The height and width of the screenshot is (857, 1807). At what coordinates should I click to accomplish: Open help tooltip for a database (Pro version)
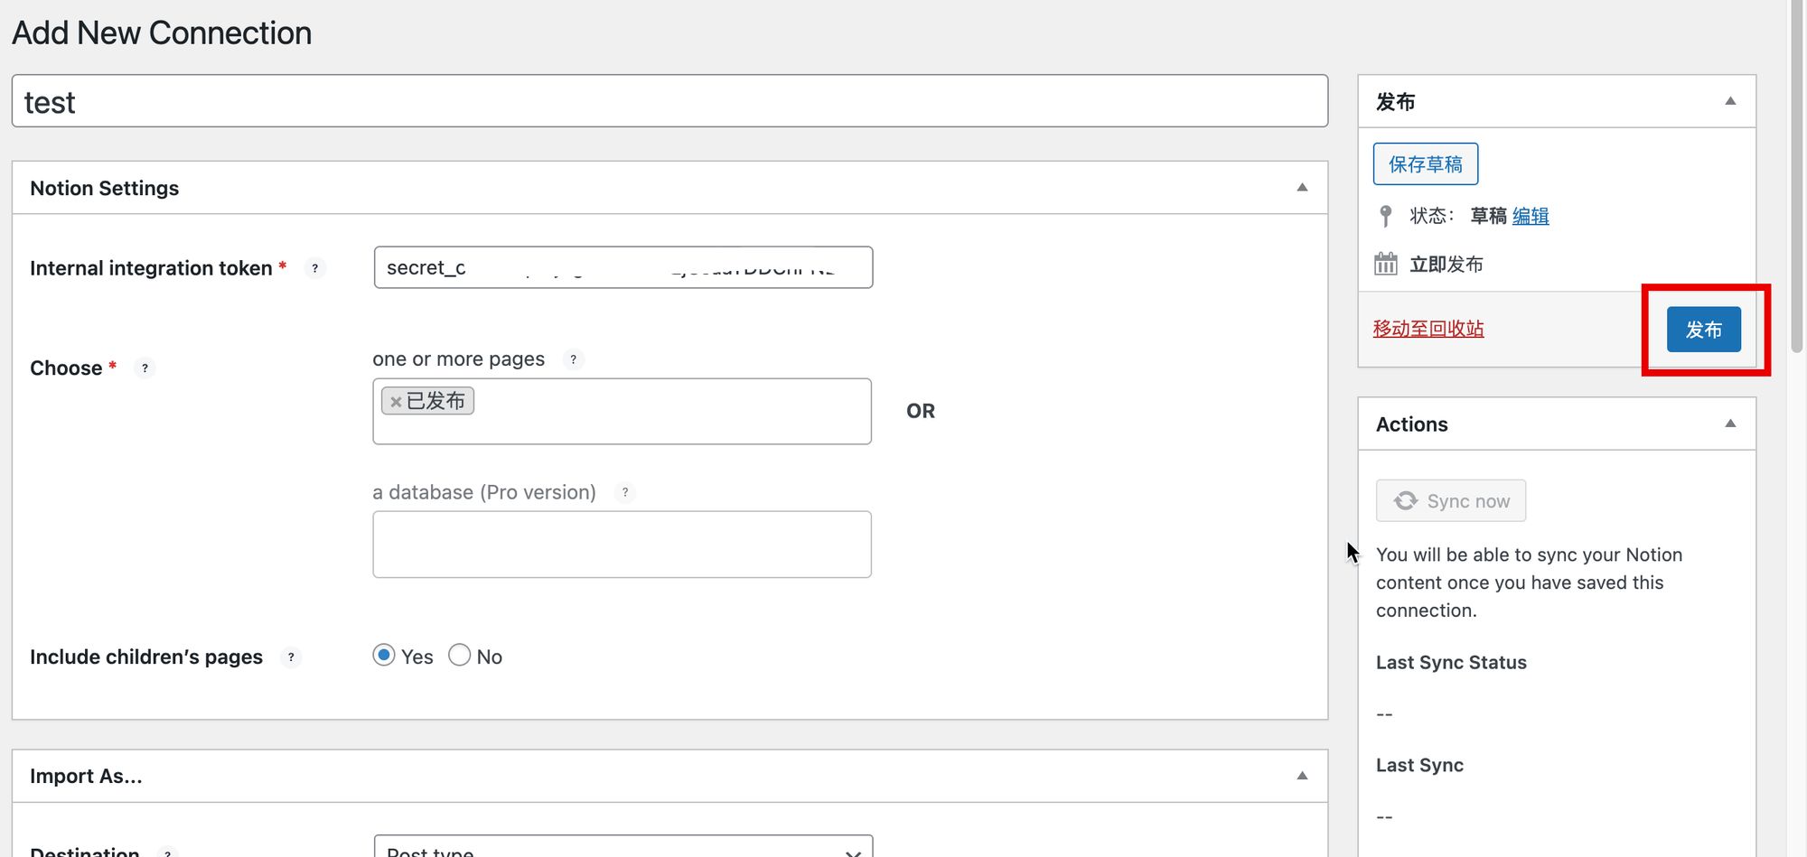coord(624,492)
